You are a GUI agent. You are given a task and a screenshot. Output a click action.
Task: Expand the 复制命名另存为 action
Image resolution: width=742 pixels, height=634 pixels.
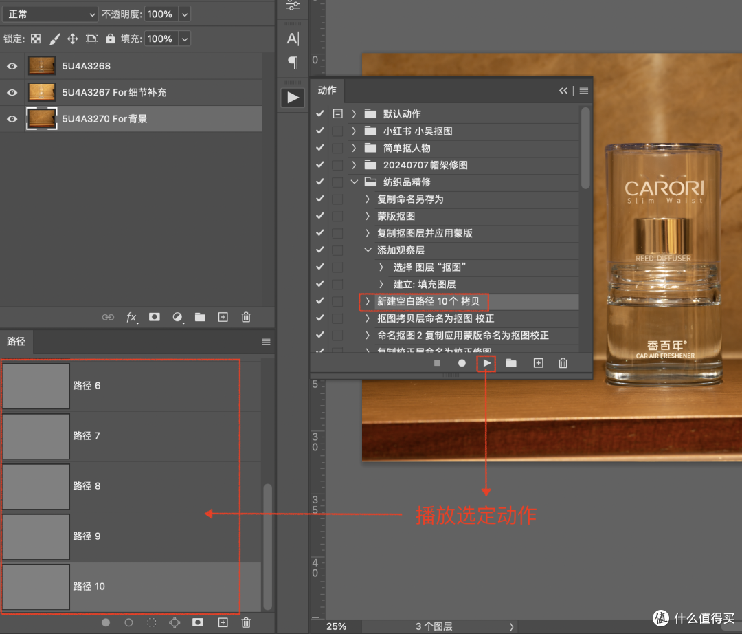(x=367, y=199)
